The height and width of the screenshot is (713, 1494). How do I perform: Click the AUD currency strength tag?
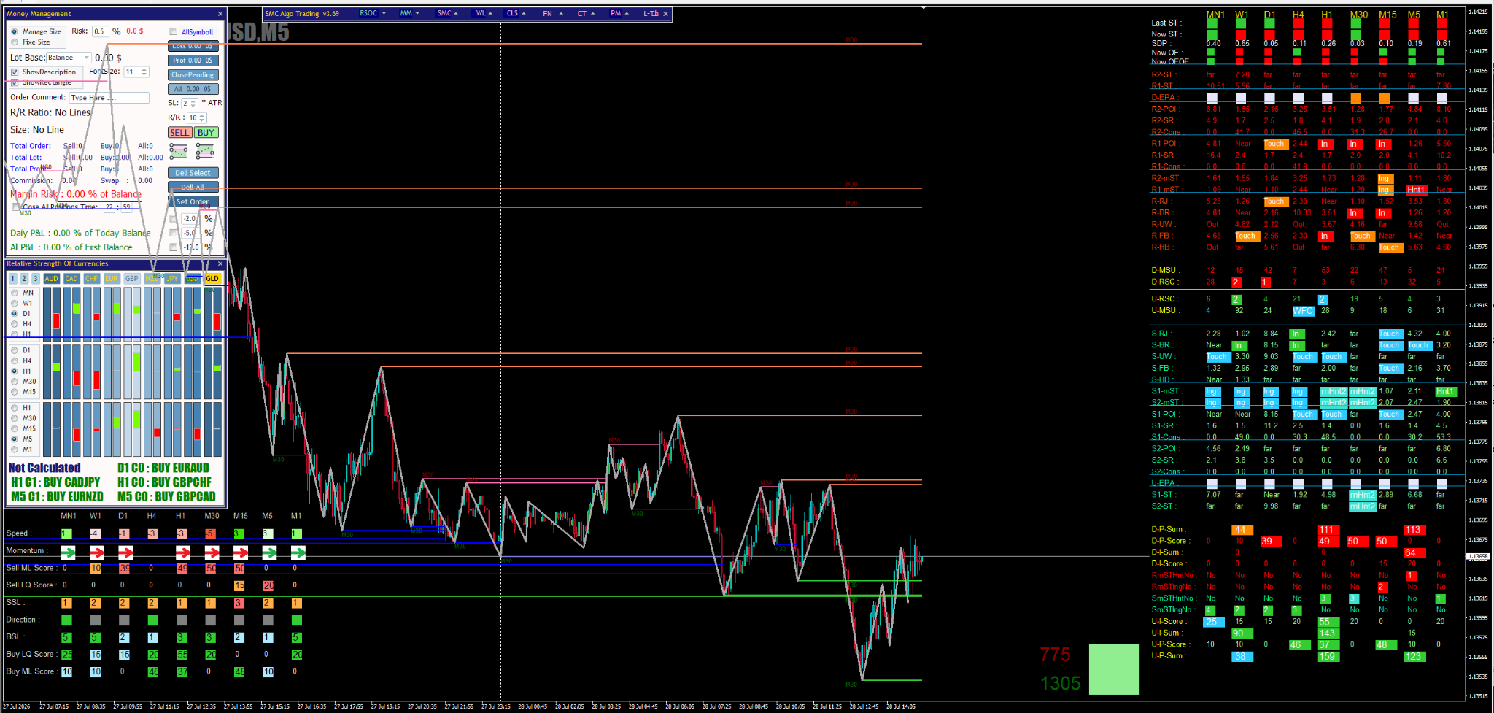51,279
